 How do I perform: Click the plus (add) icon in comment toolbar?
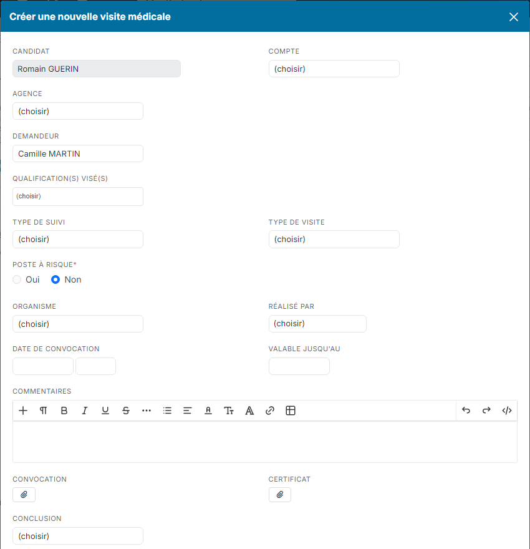(23, 411)
